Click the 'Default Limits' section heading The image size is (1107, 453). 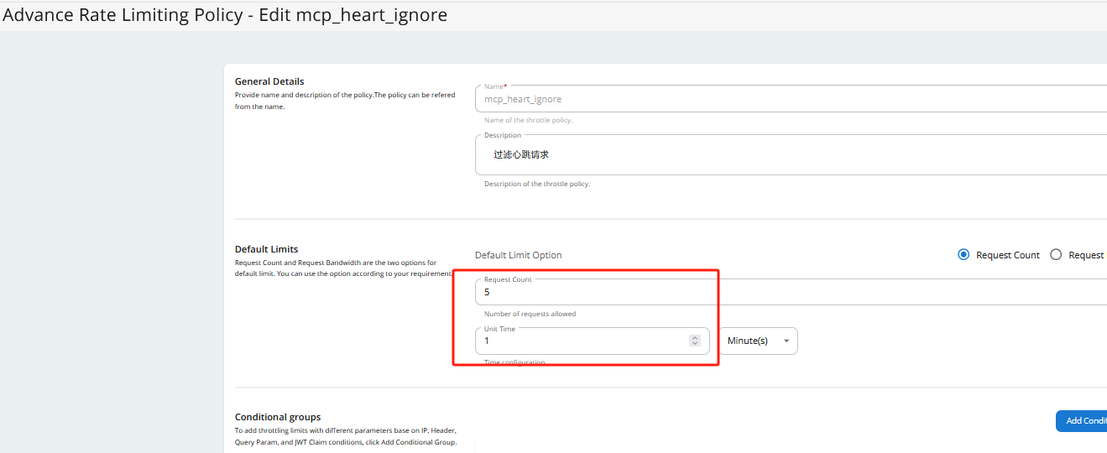click(266, 249)
